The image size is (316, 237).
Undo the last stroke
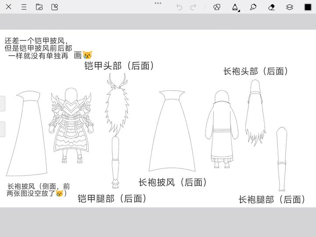[x=180, y=7]
